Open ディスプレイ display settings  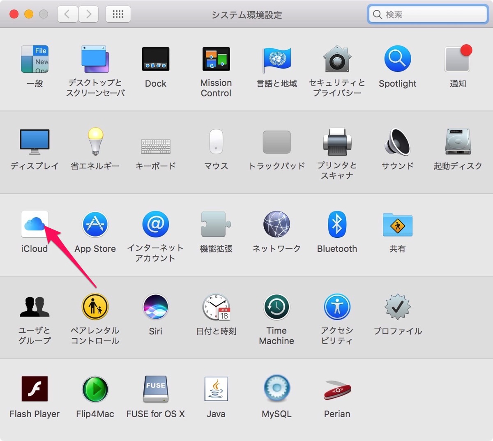[x=35, y=142]
